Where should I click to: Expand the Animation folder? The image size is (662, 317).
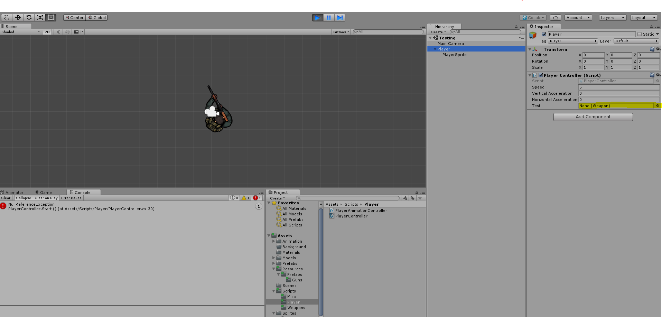pyautogui.click(x=273, y=241)
